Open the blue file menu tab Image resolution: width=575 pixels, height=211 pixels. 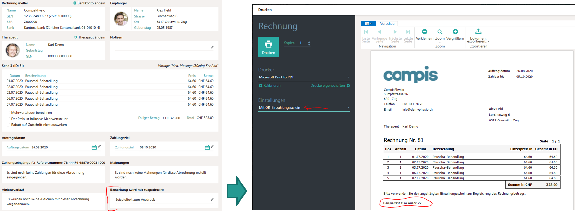click(x=368, y=23)
